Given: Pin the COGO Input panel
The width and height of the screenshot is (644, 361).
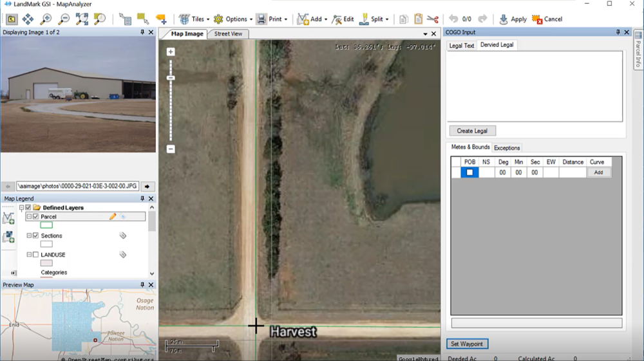Looking at the screenshot, I should click(618, 32).
